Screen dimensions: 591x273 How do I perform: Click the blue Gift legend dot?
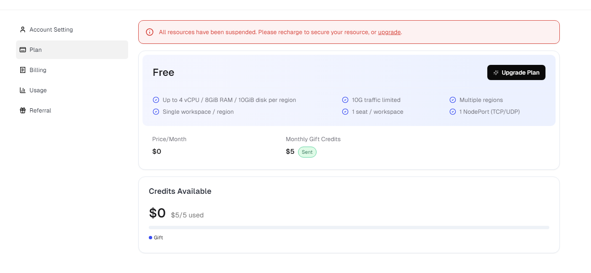point(150,238)
